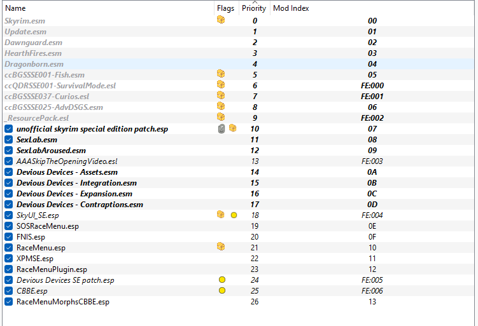
Task: Toggle the RaceMenuPlugin.esp checkbox
Action: coord(9,269)
